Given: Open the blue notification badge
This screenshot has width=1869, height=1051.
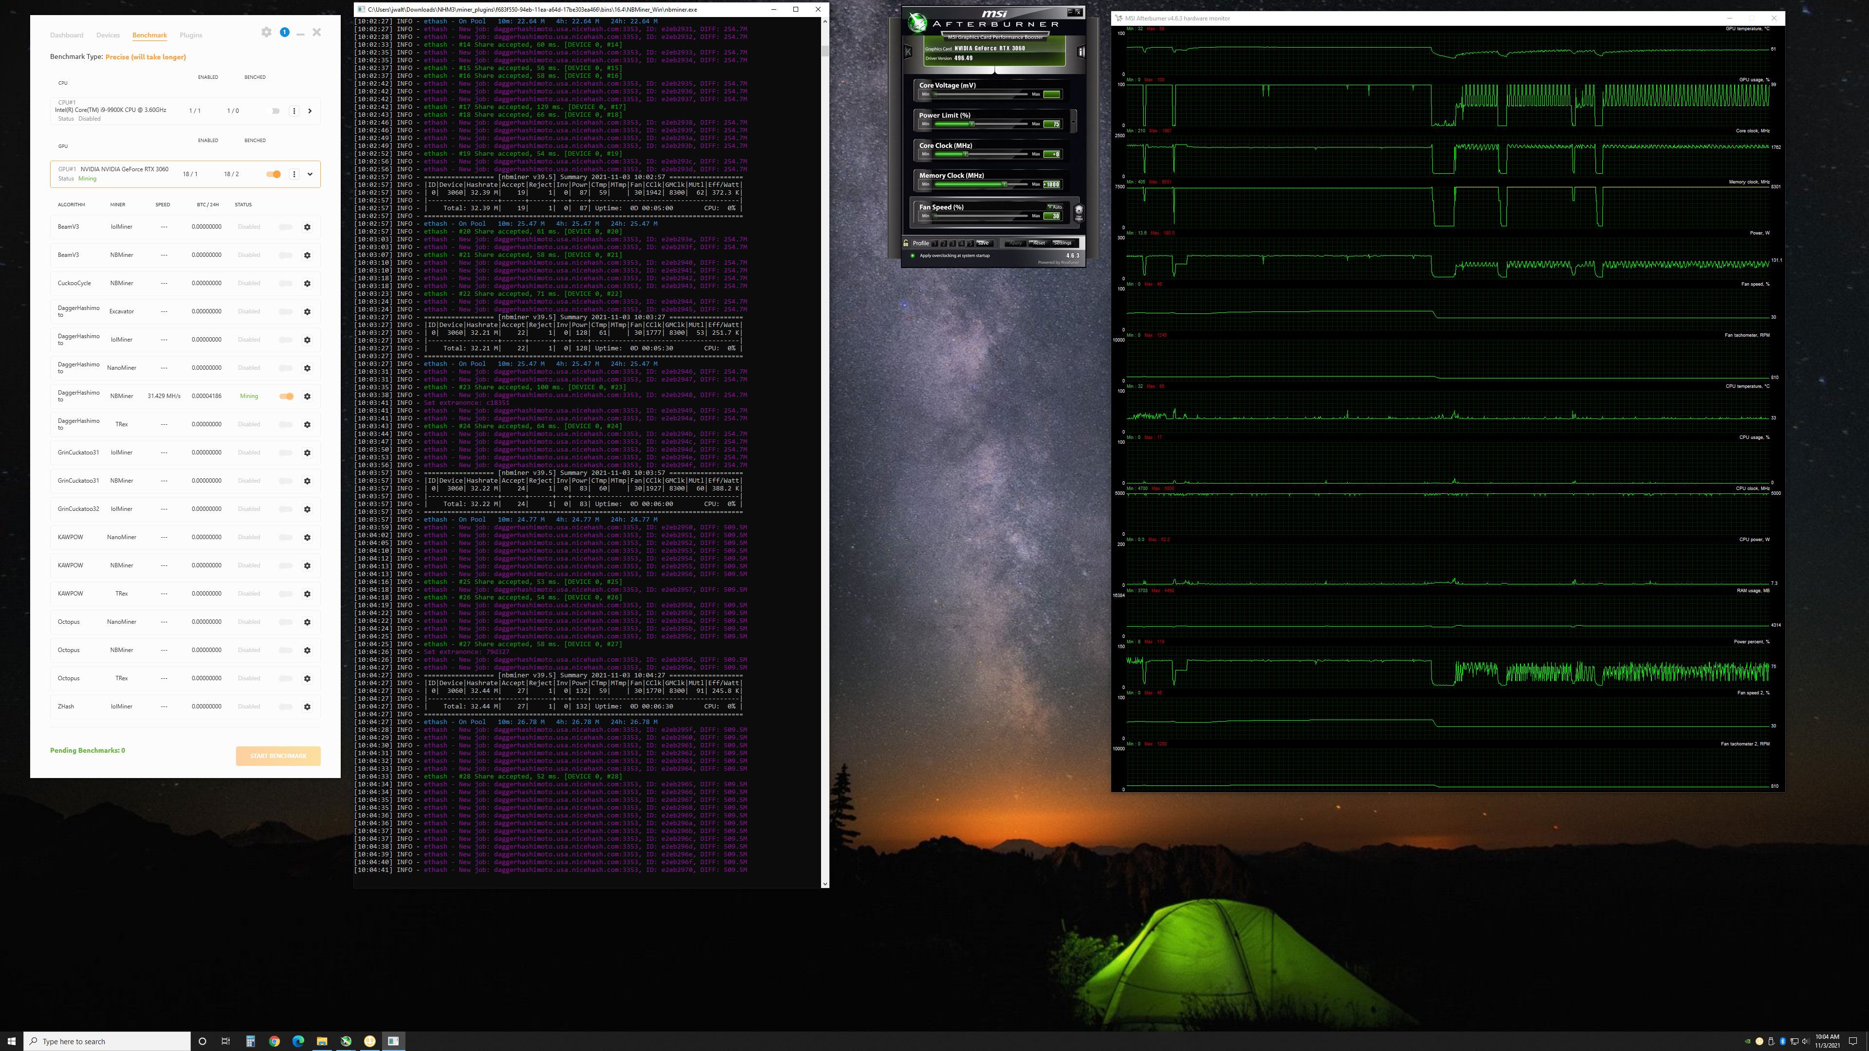Looking at the screenshot, I should [284, 32].
